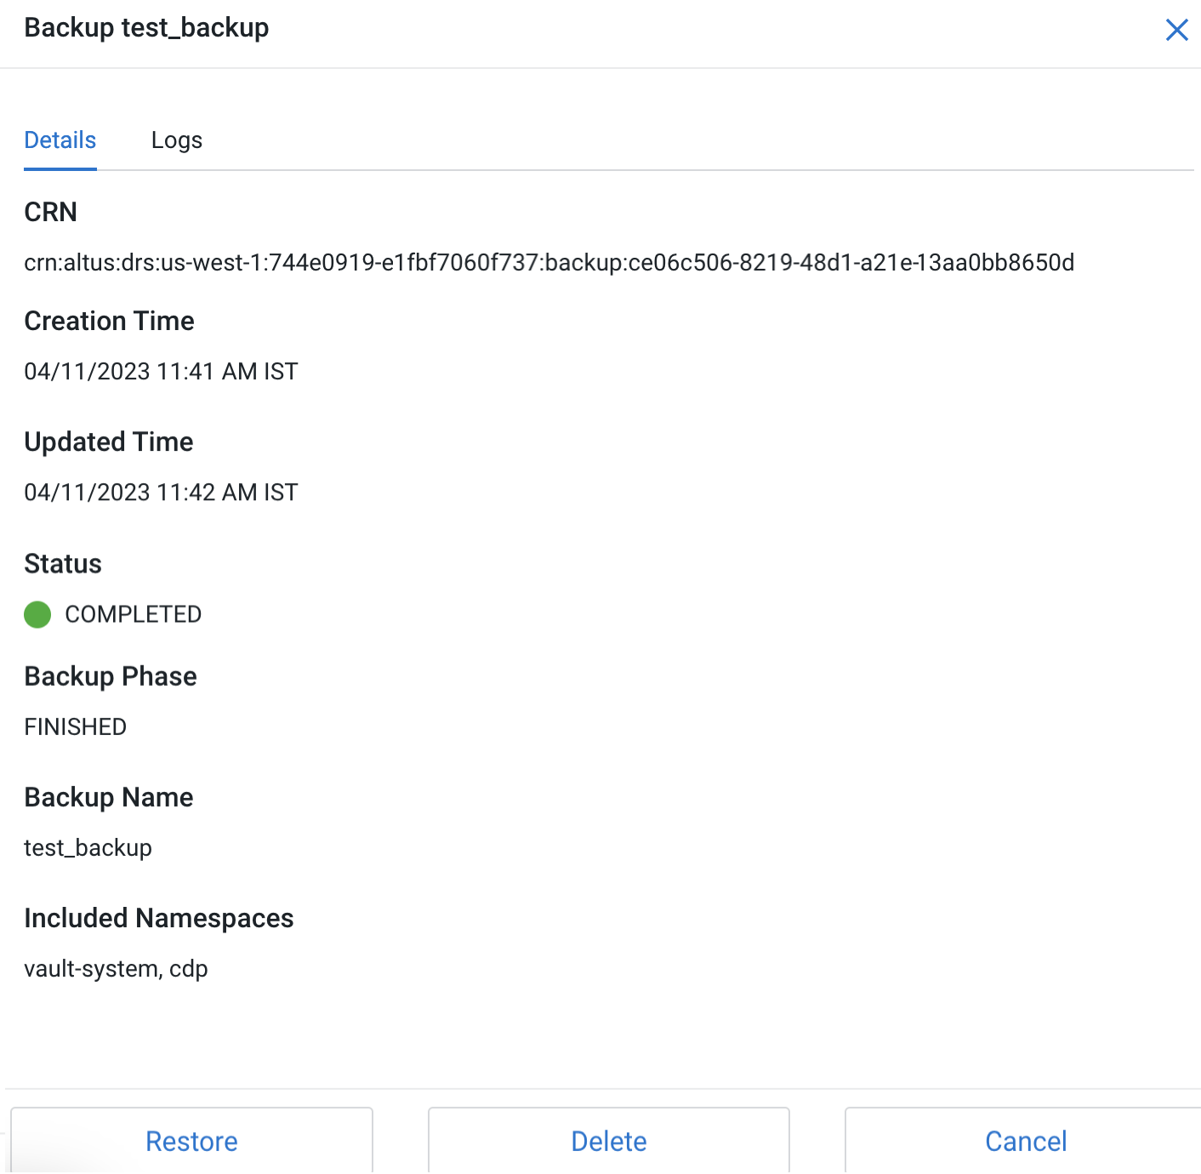Screen dimensions: 1201x1174
Task: Click the Restore button
Action: (191, 1141)
